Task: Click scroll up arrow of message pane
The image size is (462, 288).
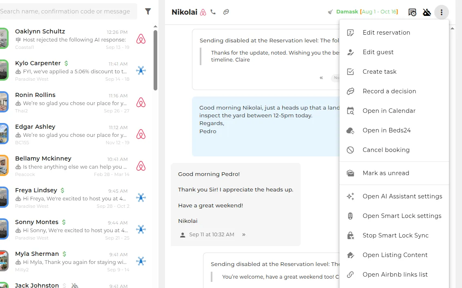Action: coord(452,28)
